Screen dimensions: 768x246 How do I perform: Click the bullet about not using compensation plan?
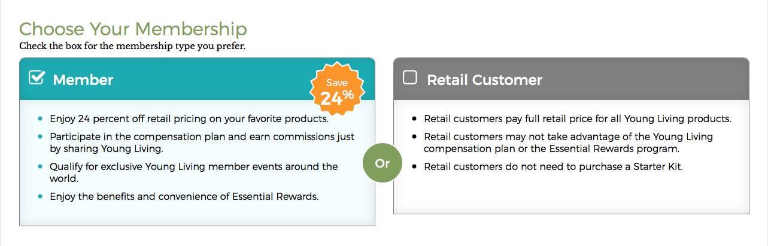pyautogui.click(x=568, y=142)
